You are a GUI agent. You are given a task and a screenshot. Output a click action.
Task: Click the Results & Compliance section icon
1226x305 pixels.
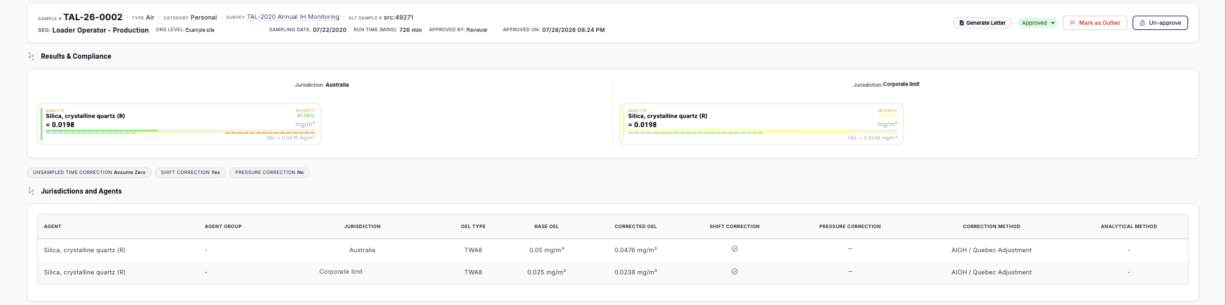(x=31, y=56)
